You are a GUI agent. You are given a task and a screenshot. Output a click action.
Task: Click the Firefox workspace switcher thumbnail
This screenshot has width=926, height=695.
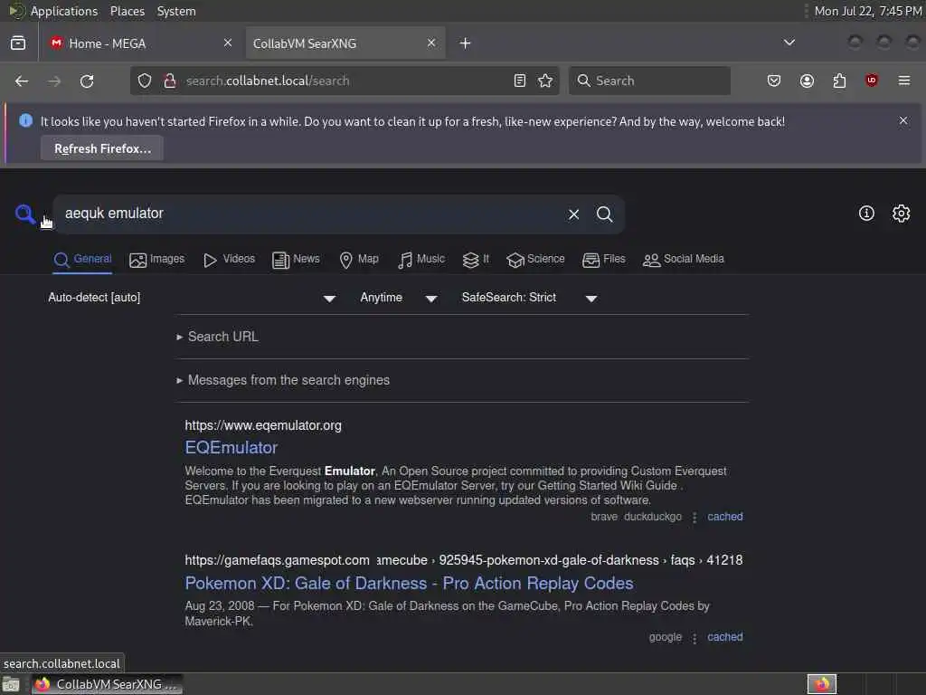click(x=821, y=684)
